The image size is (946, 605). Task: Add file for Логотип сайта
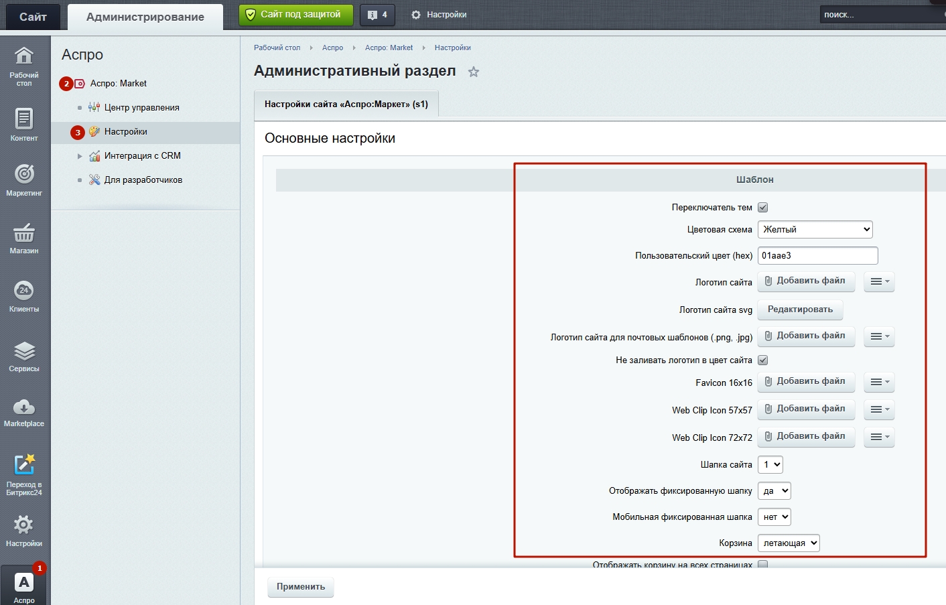point(806,281)
